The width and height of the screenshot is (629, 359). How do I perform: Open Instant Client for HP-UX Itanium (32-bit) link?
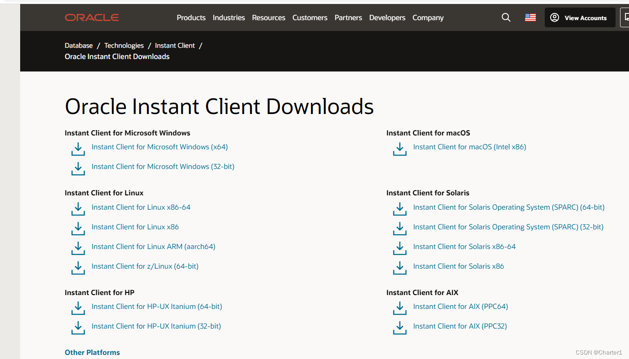[x=156, y=326]
